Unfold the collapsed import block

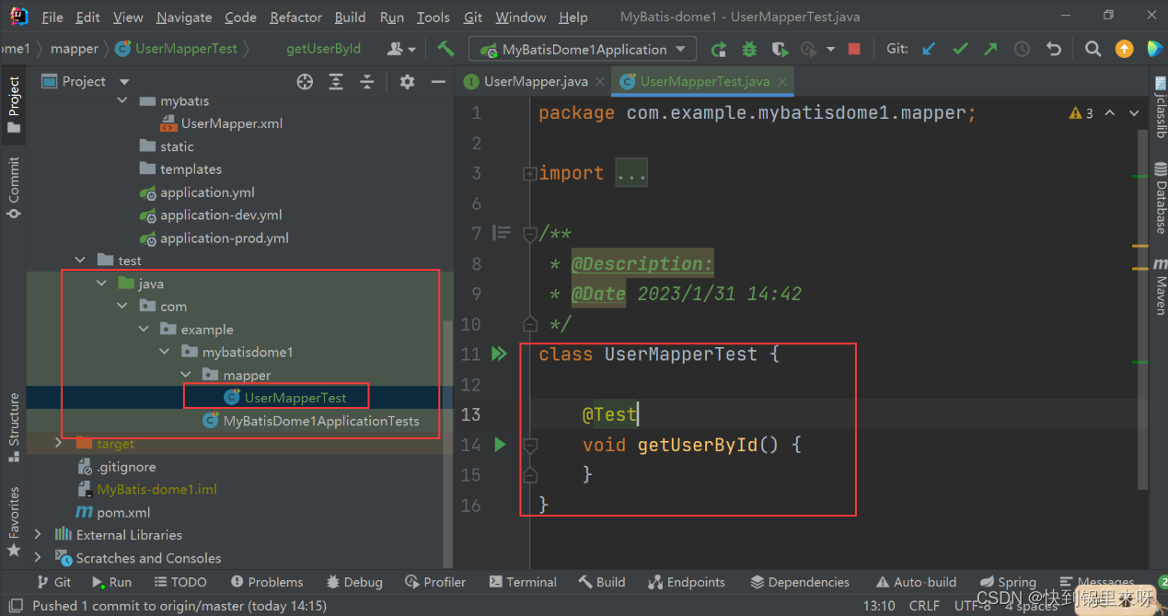click(x=529, y=173)
